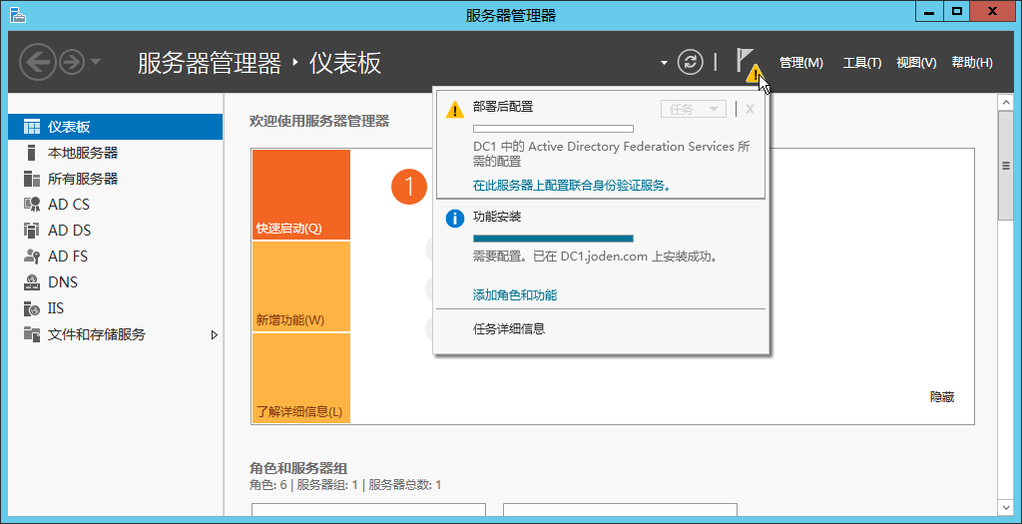This screenshot has width=1022, height=524.
Task: Click the vertical scrollbar thumb
Action: click(x=1006, y=166)
